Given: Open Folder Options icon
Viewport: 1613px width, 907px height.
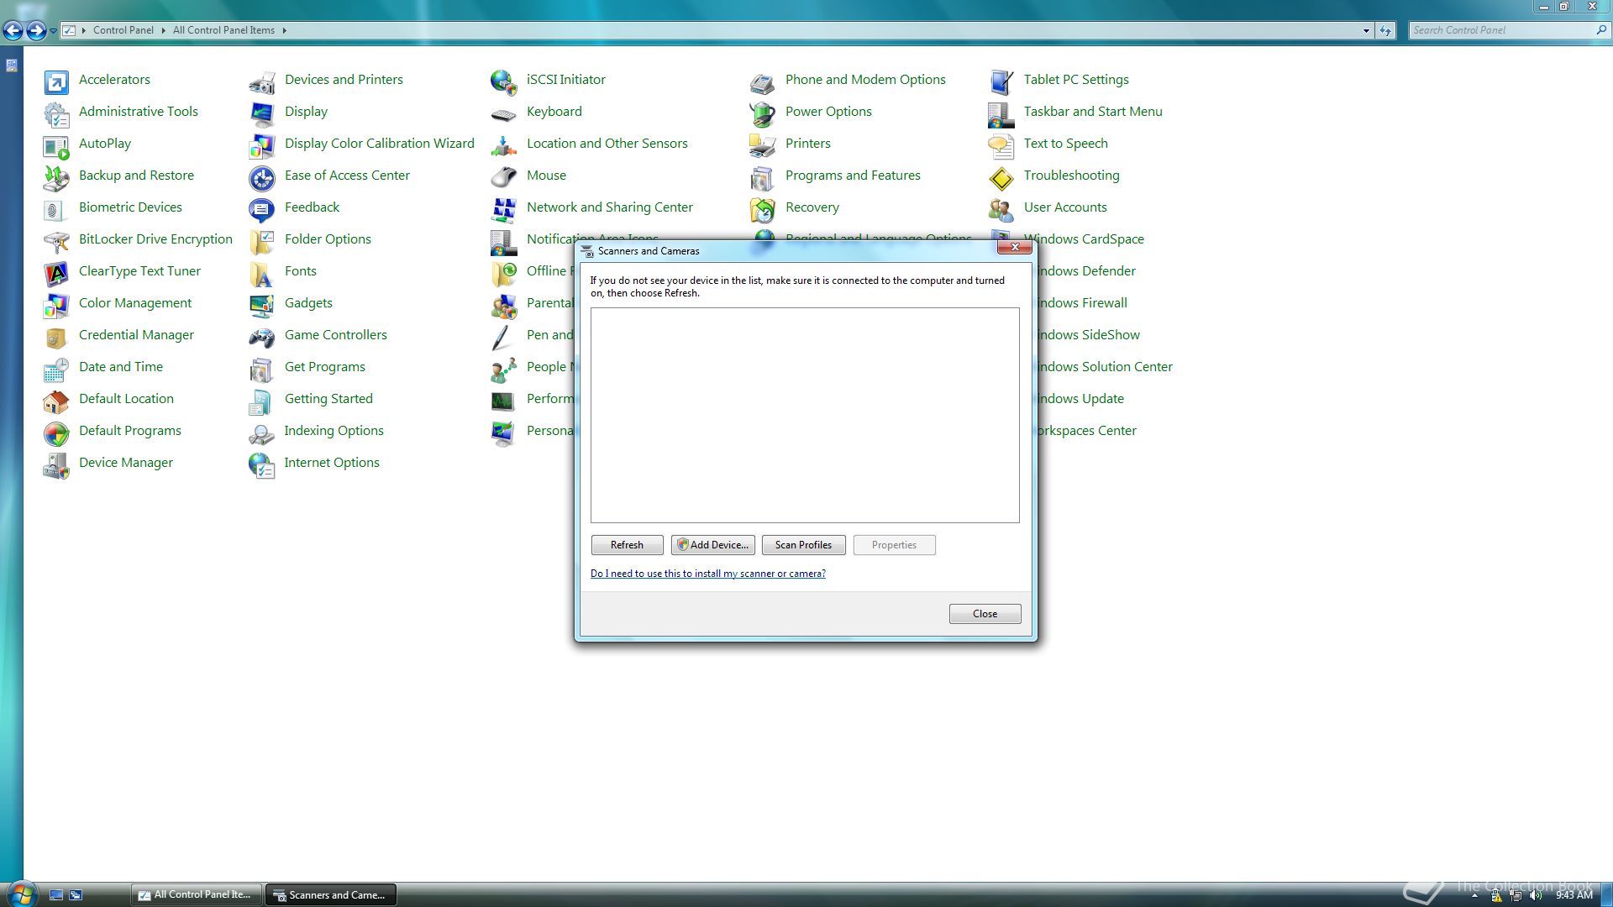Looking at the screenshot, I should point(262,241).
